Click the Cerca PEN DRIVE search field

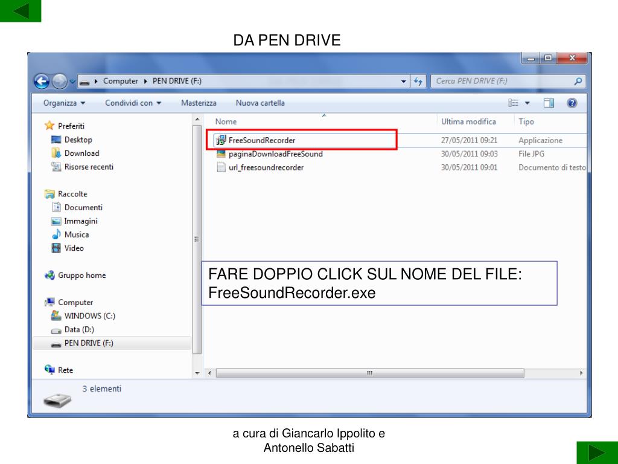click(508, 82)
